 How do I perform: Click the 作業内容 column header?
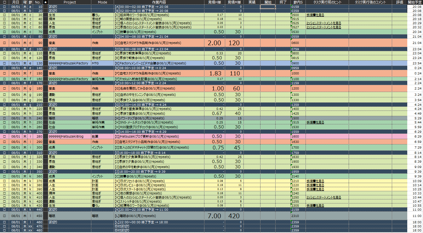point(159,2)
